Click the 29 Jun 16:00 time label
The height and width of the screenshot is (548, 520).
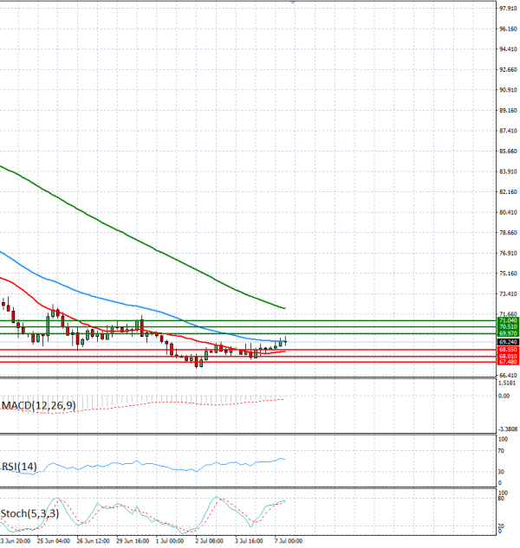pos(133,541)
